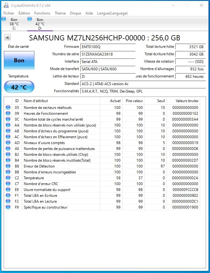Click status orb for attribute C7
This screenshot has width=210, height=273.
(8, 184)
